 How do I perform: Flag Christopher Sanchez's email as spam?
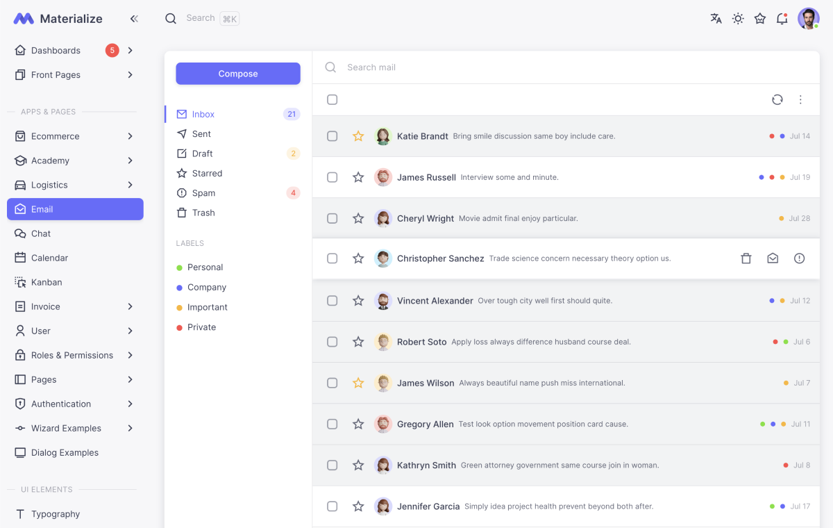[x=799, y=258]
